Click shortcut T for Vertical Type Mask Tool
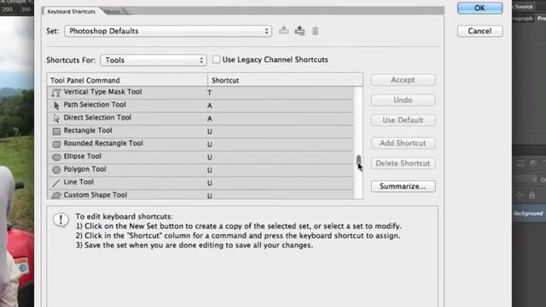This screenshot has width=546, height=307. pos(209,93)
